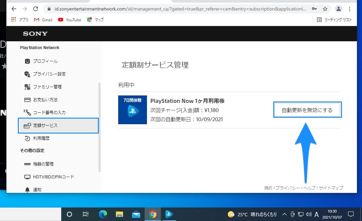Click the PlayStation Now subscription thumbnail

pos(132,110)
